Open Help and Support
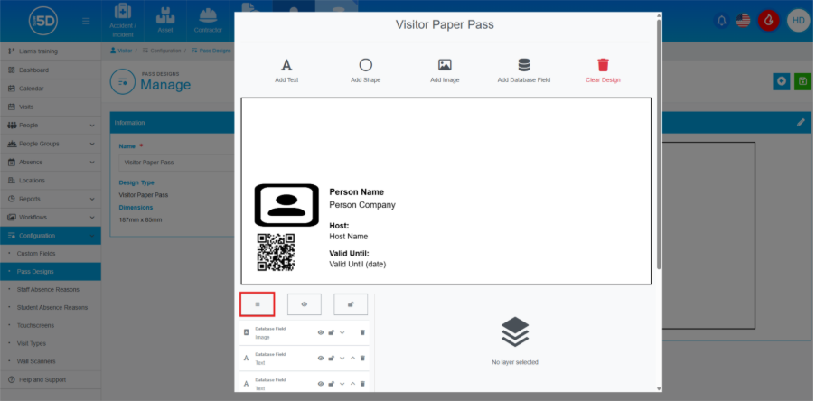The height and width of the screenshot is (401, 816). [51, 379]
